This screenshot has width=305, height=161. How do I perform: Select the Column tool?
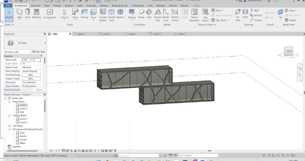64,14
